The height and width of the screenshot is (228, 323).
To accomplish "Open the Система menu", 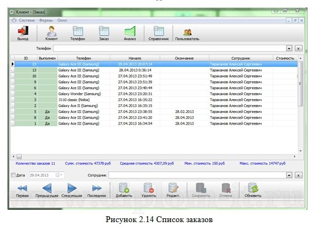I will pyautogui.click(x=26, y=20).
